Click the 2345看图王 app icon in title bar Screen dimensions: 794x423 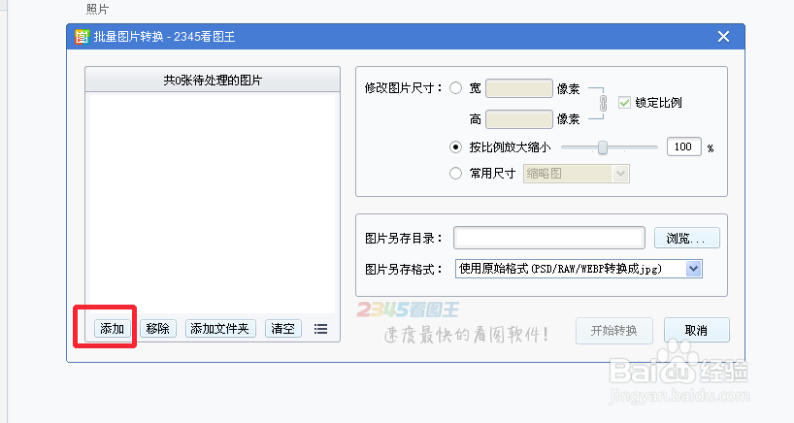tap(83, 37)
